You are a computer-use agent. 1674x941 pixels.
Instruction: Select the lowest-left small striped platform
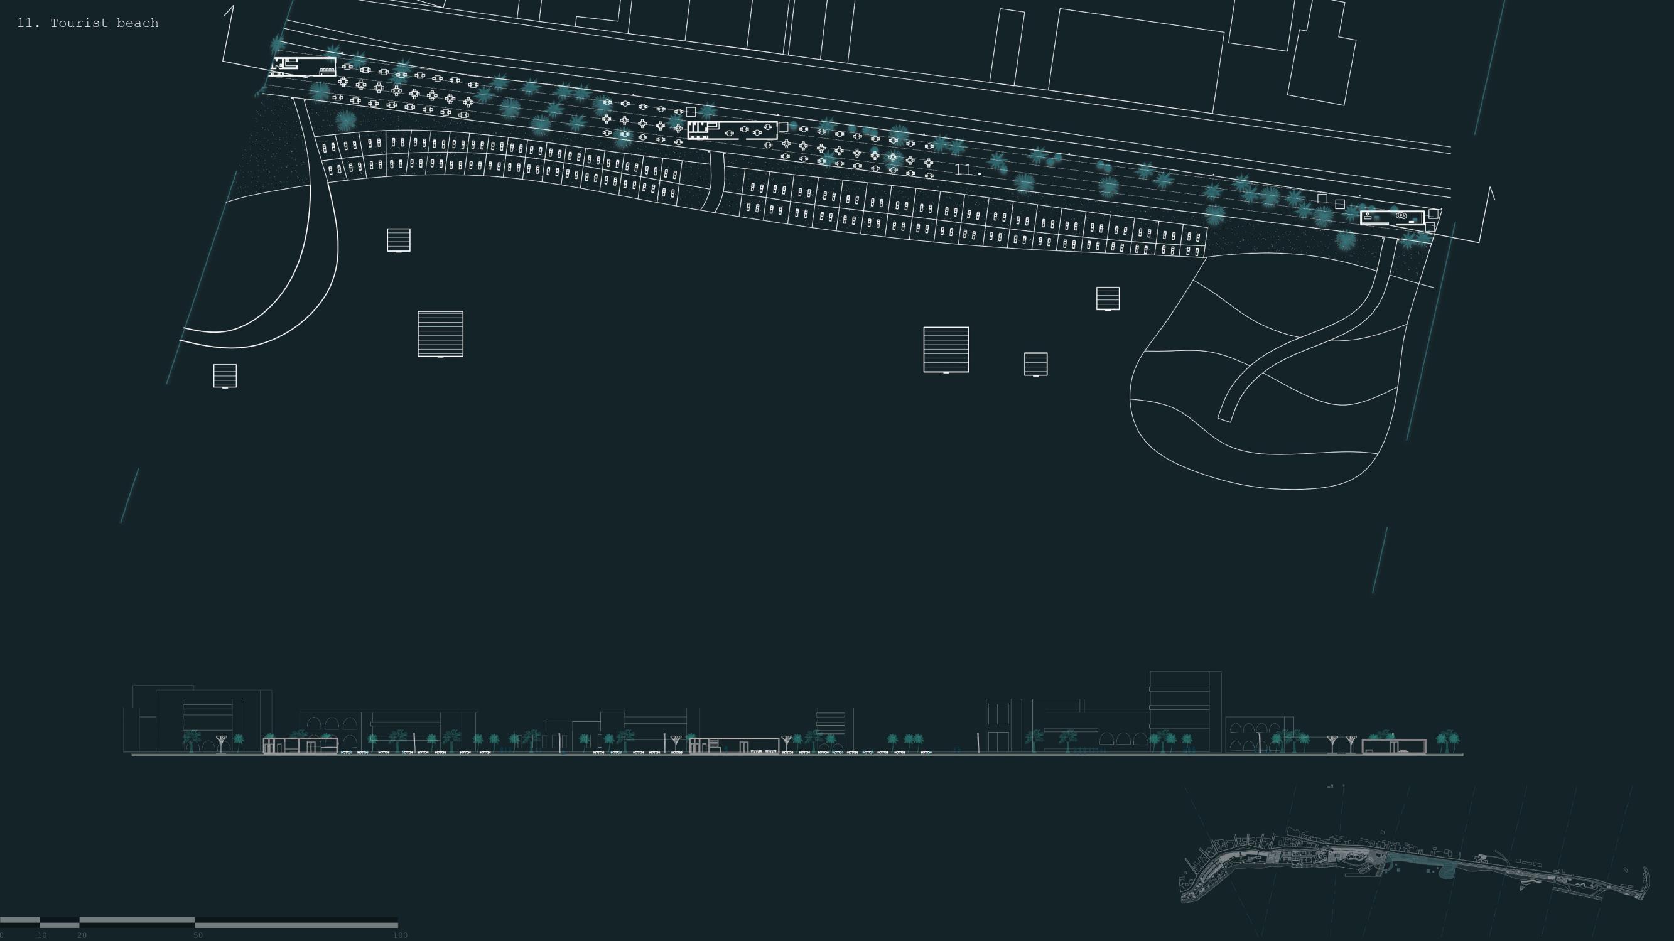coord(225,375)
